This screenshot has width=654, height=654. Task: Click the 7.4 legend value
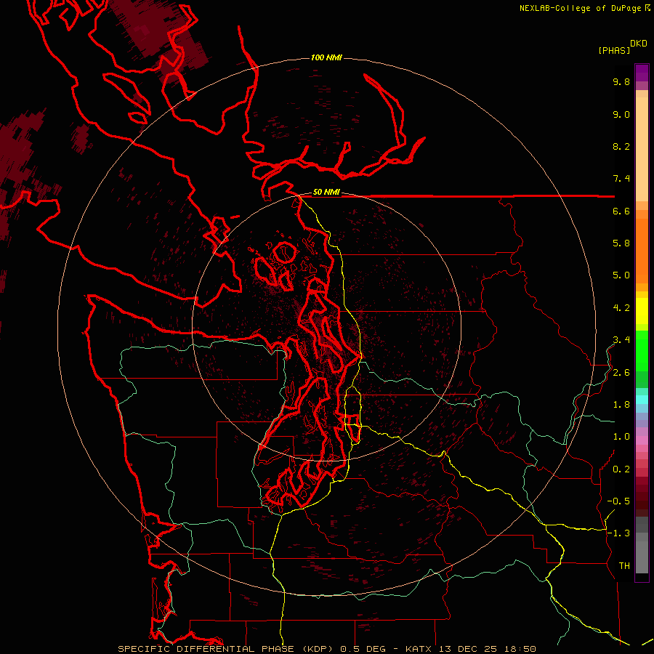click(621, 179)
